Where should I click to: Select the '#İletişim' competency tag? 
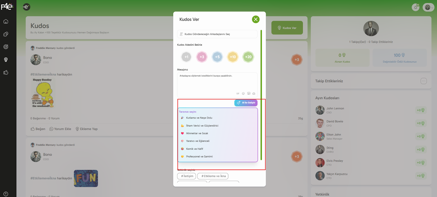tap(187, 176)
